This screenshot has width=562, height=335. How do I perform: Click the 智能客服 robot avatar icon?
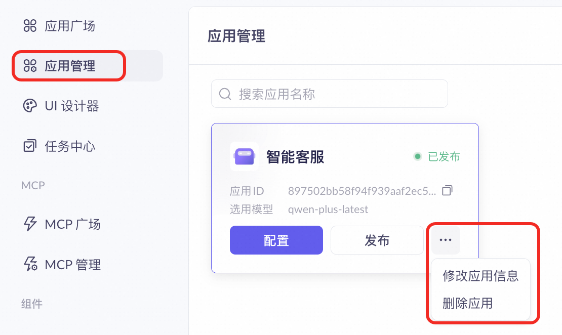point(244,156)
